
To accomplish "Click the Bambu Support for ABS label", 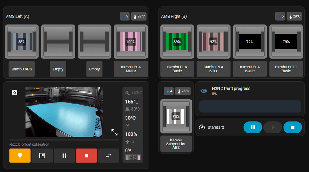I will 176,144.
